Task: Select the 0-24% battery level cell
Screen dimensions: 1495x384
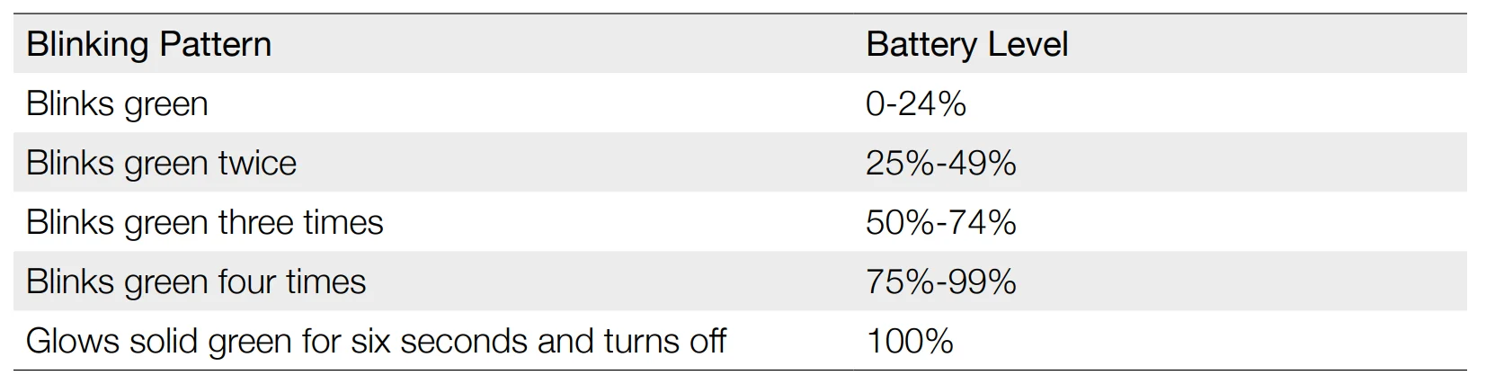Action: click(915, 104)
